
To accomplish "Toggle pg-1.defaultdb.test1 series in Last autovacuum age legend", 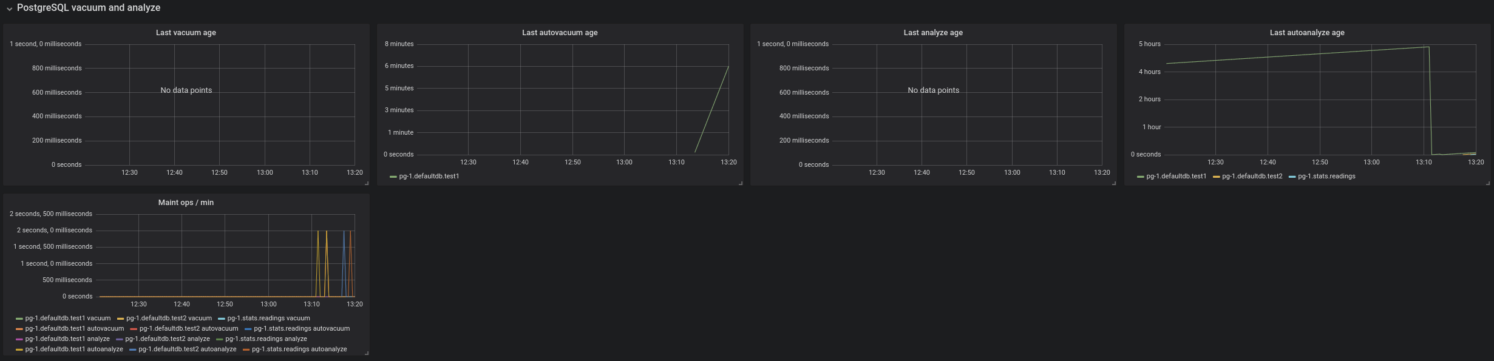I will 429,177.
